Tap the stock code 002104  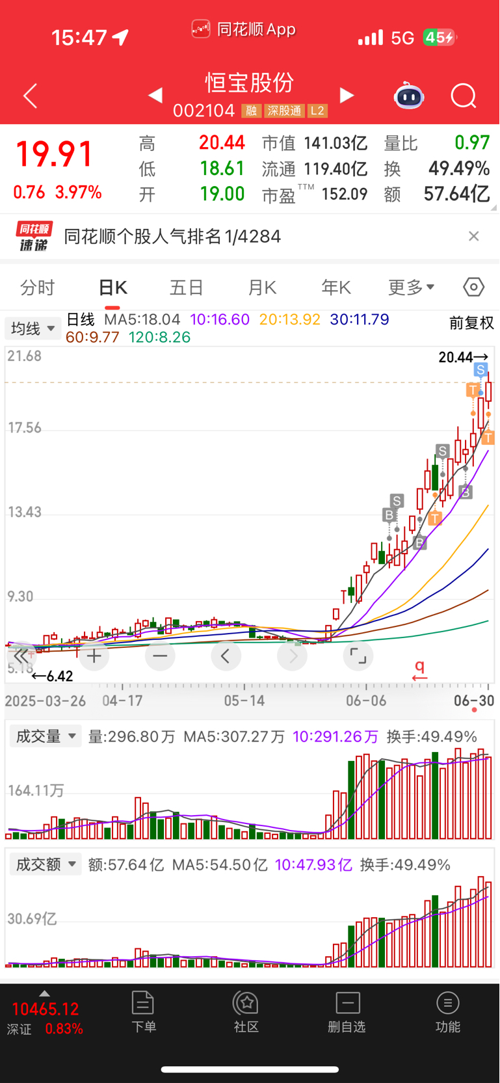tap(204, 111)
